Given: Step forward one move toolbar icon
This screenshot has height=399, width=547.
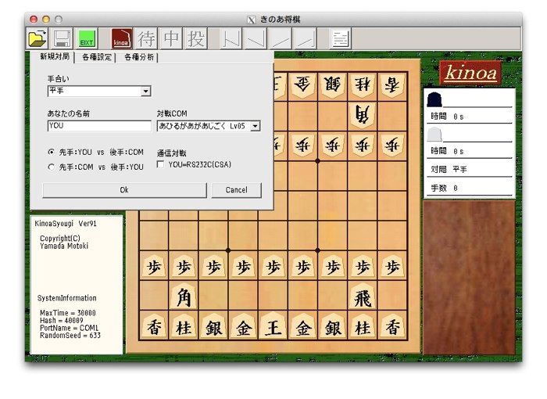Looking at the screenshot, I should pos(281,38).
